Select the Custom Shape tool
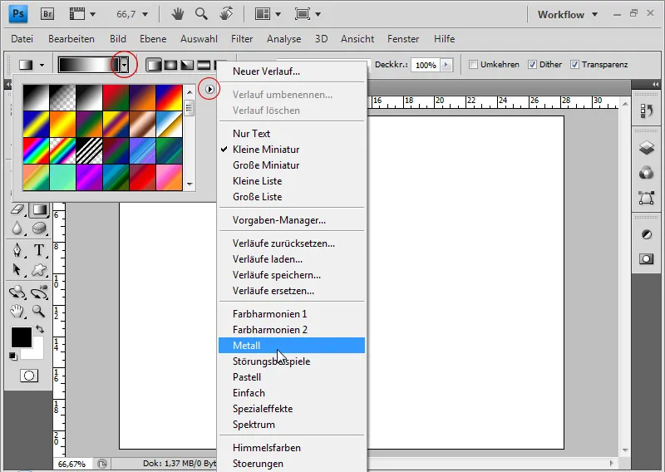665x472 pixels. [39, 270]
